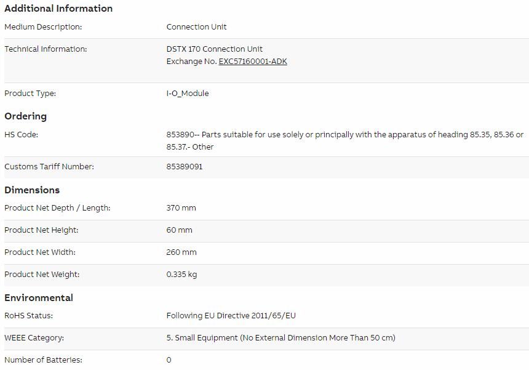Click the RoHS Status label

29,316
